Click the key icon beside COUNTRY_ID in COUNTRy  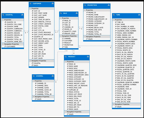[5, 22]
